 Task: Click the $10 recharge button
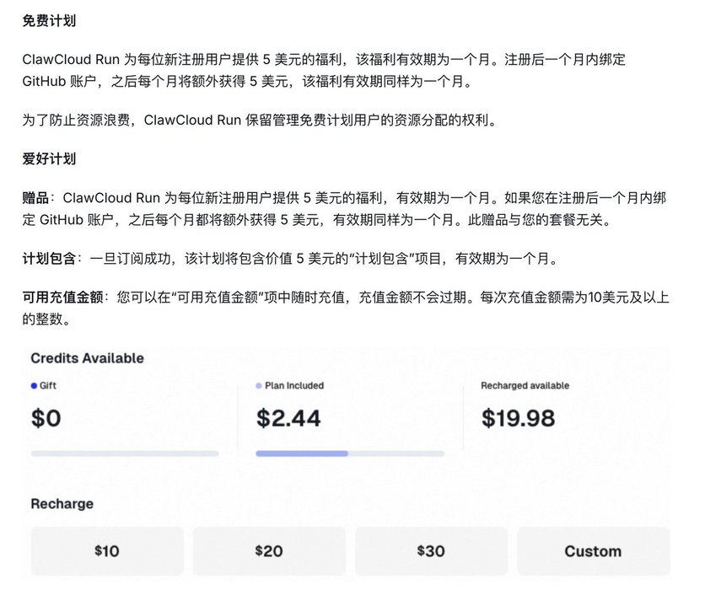(x=107, y=551)
